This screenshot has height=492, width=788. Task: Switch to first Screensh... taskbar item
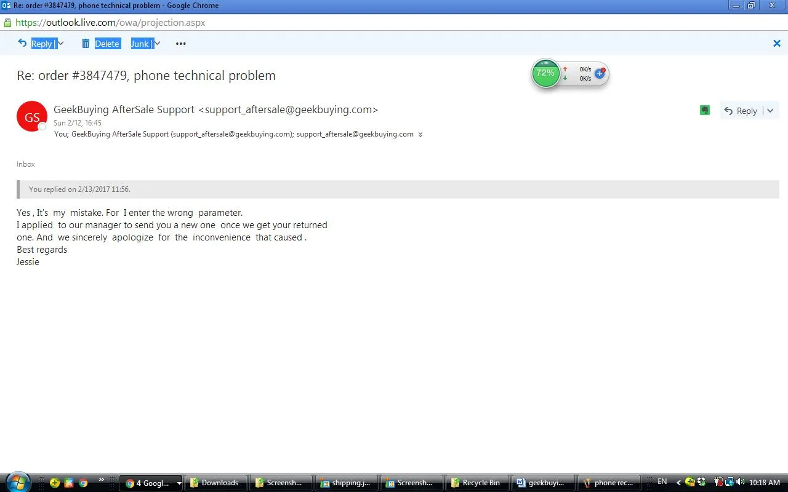pyautogui.click(x=281, y=483)
